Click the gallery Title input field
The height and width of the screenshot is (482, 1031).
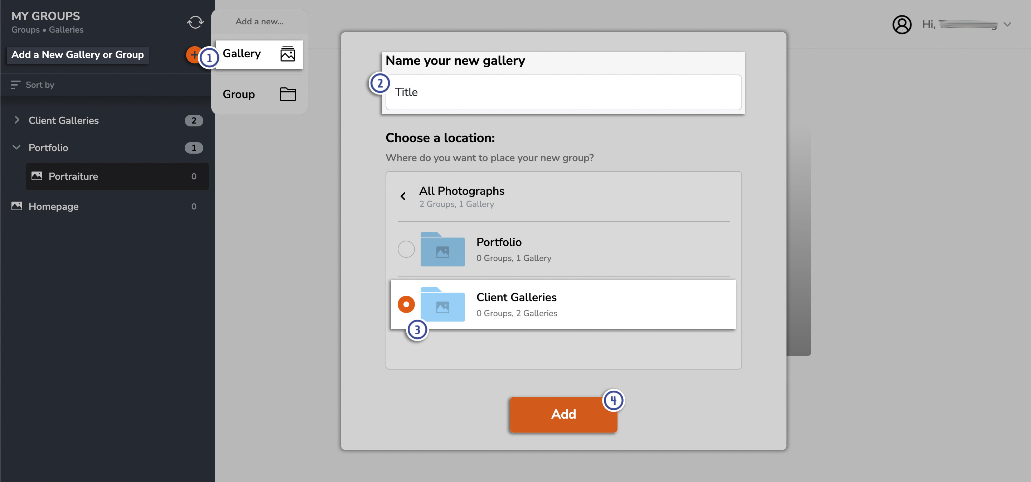(x=563, y=92)
